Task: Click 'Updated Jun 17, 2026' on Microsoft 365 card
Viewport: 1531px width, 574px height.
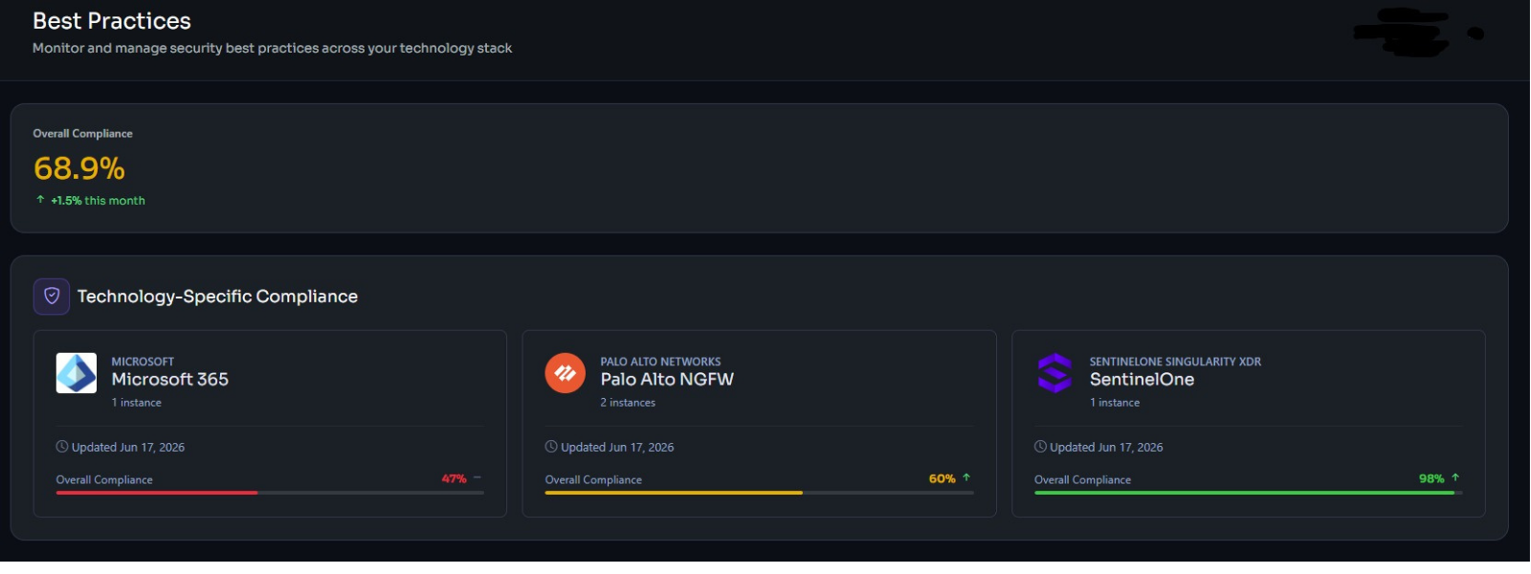Action: tap(128, 448)
